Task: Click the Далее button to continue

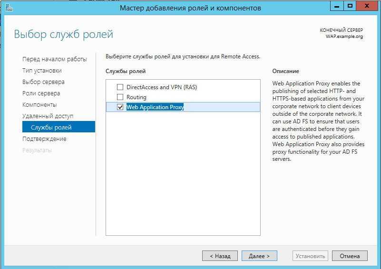Action: pos(259,256)
